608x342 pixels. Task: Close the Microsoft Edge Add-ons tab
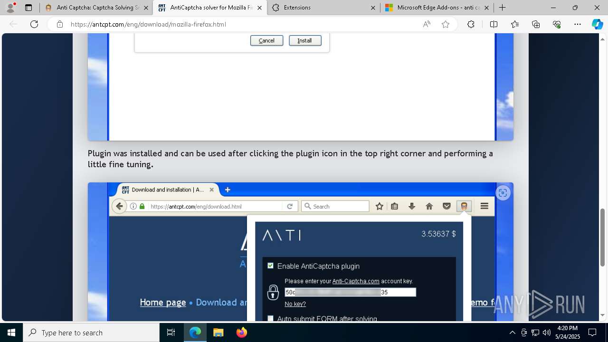486,8
